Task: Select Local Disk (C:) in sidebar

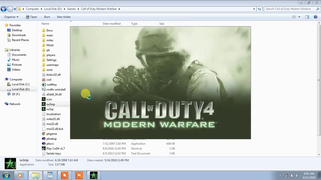Action: tap(21, 84)
